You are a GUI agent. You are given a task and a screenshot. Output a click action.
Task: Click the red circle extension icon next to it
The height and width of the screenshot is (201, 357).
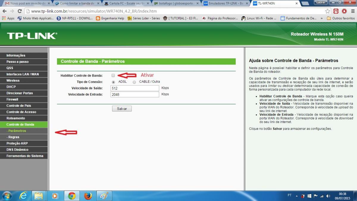click(x=344, y=11)
